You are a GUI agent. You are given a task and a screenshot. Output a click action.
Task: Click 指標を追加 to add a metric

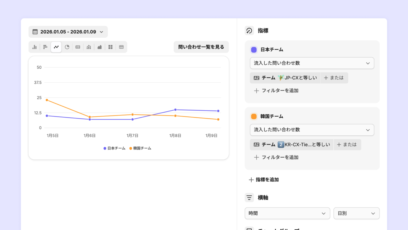[264, 180]
